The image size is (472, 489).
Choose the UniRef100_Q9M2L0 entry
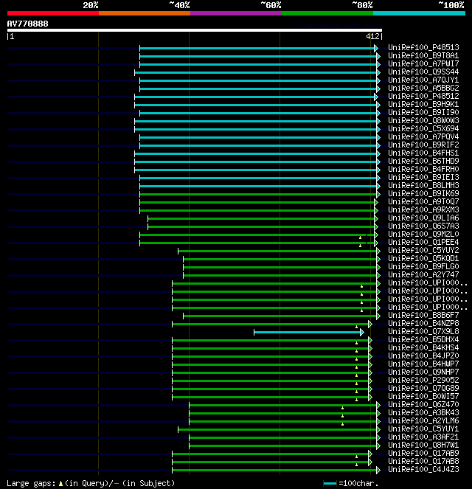pos(423,234)
